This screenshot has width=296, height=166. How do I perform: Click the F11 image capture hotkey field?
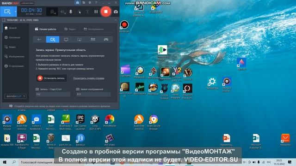click(93, 94)
